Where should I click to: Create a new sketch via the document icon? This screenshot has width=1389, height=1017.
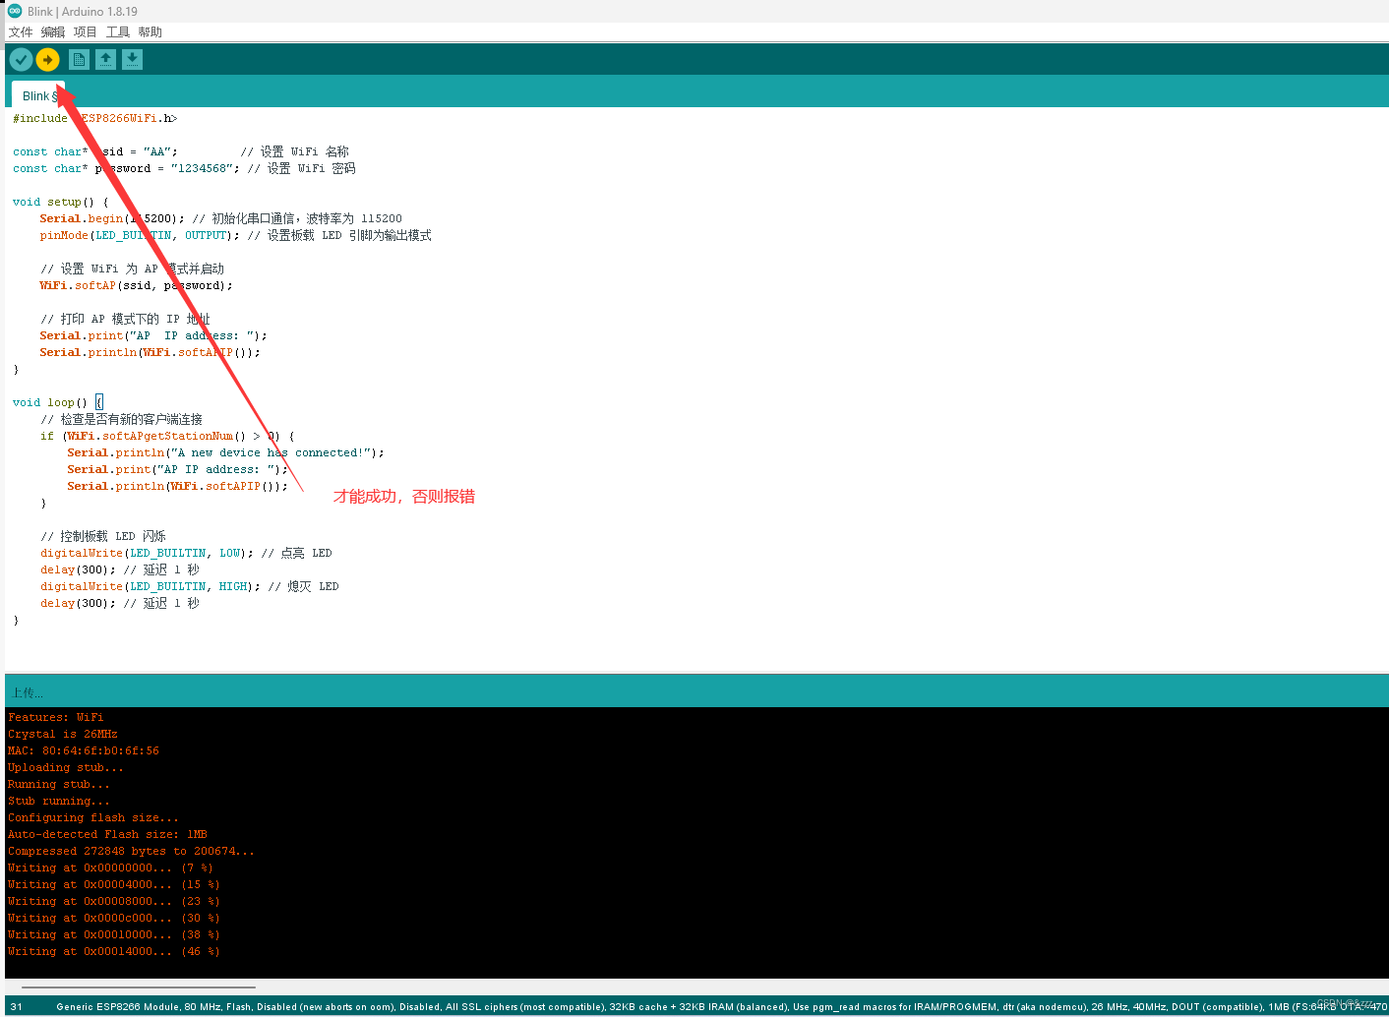pos(78,59)
